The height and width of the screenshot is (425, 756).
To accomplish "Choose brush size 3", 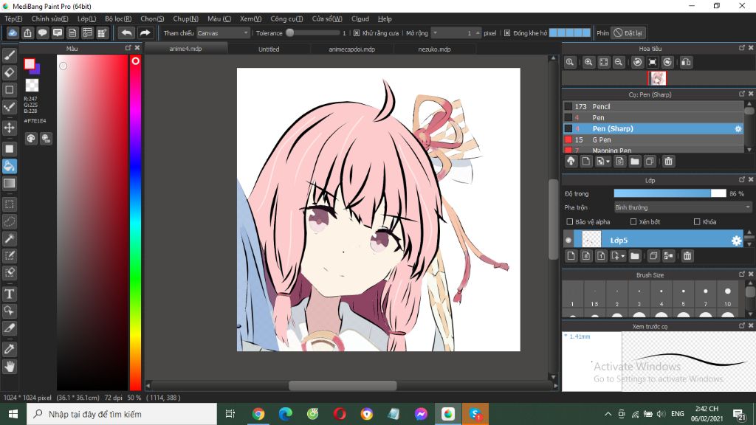I will point(639,294).
